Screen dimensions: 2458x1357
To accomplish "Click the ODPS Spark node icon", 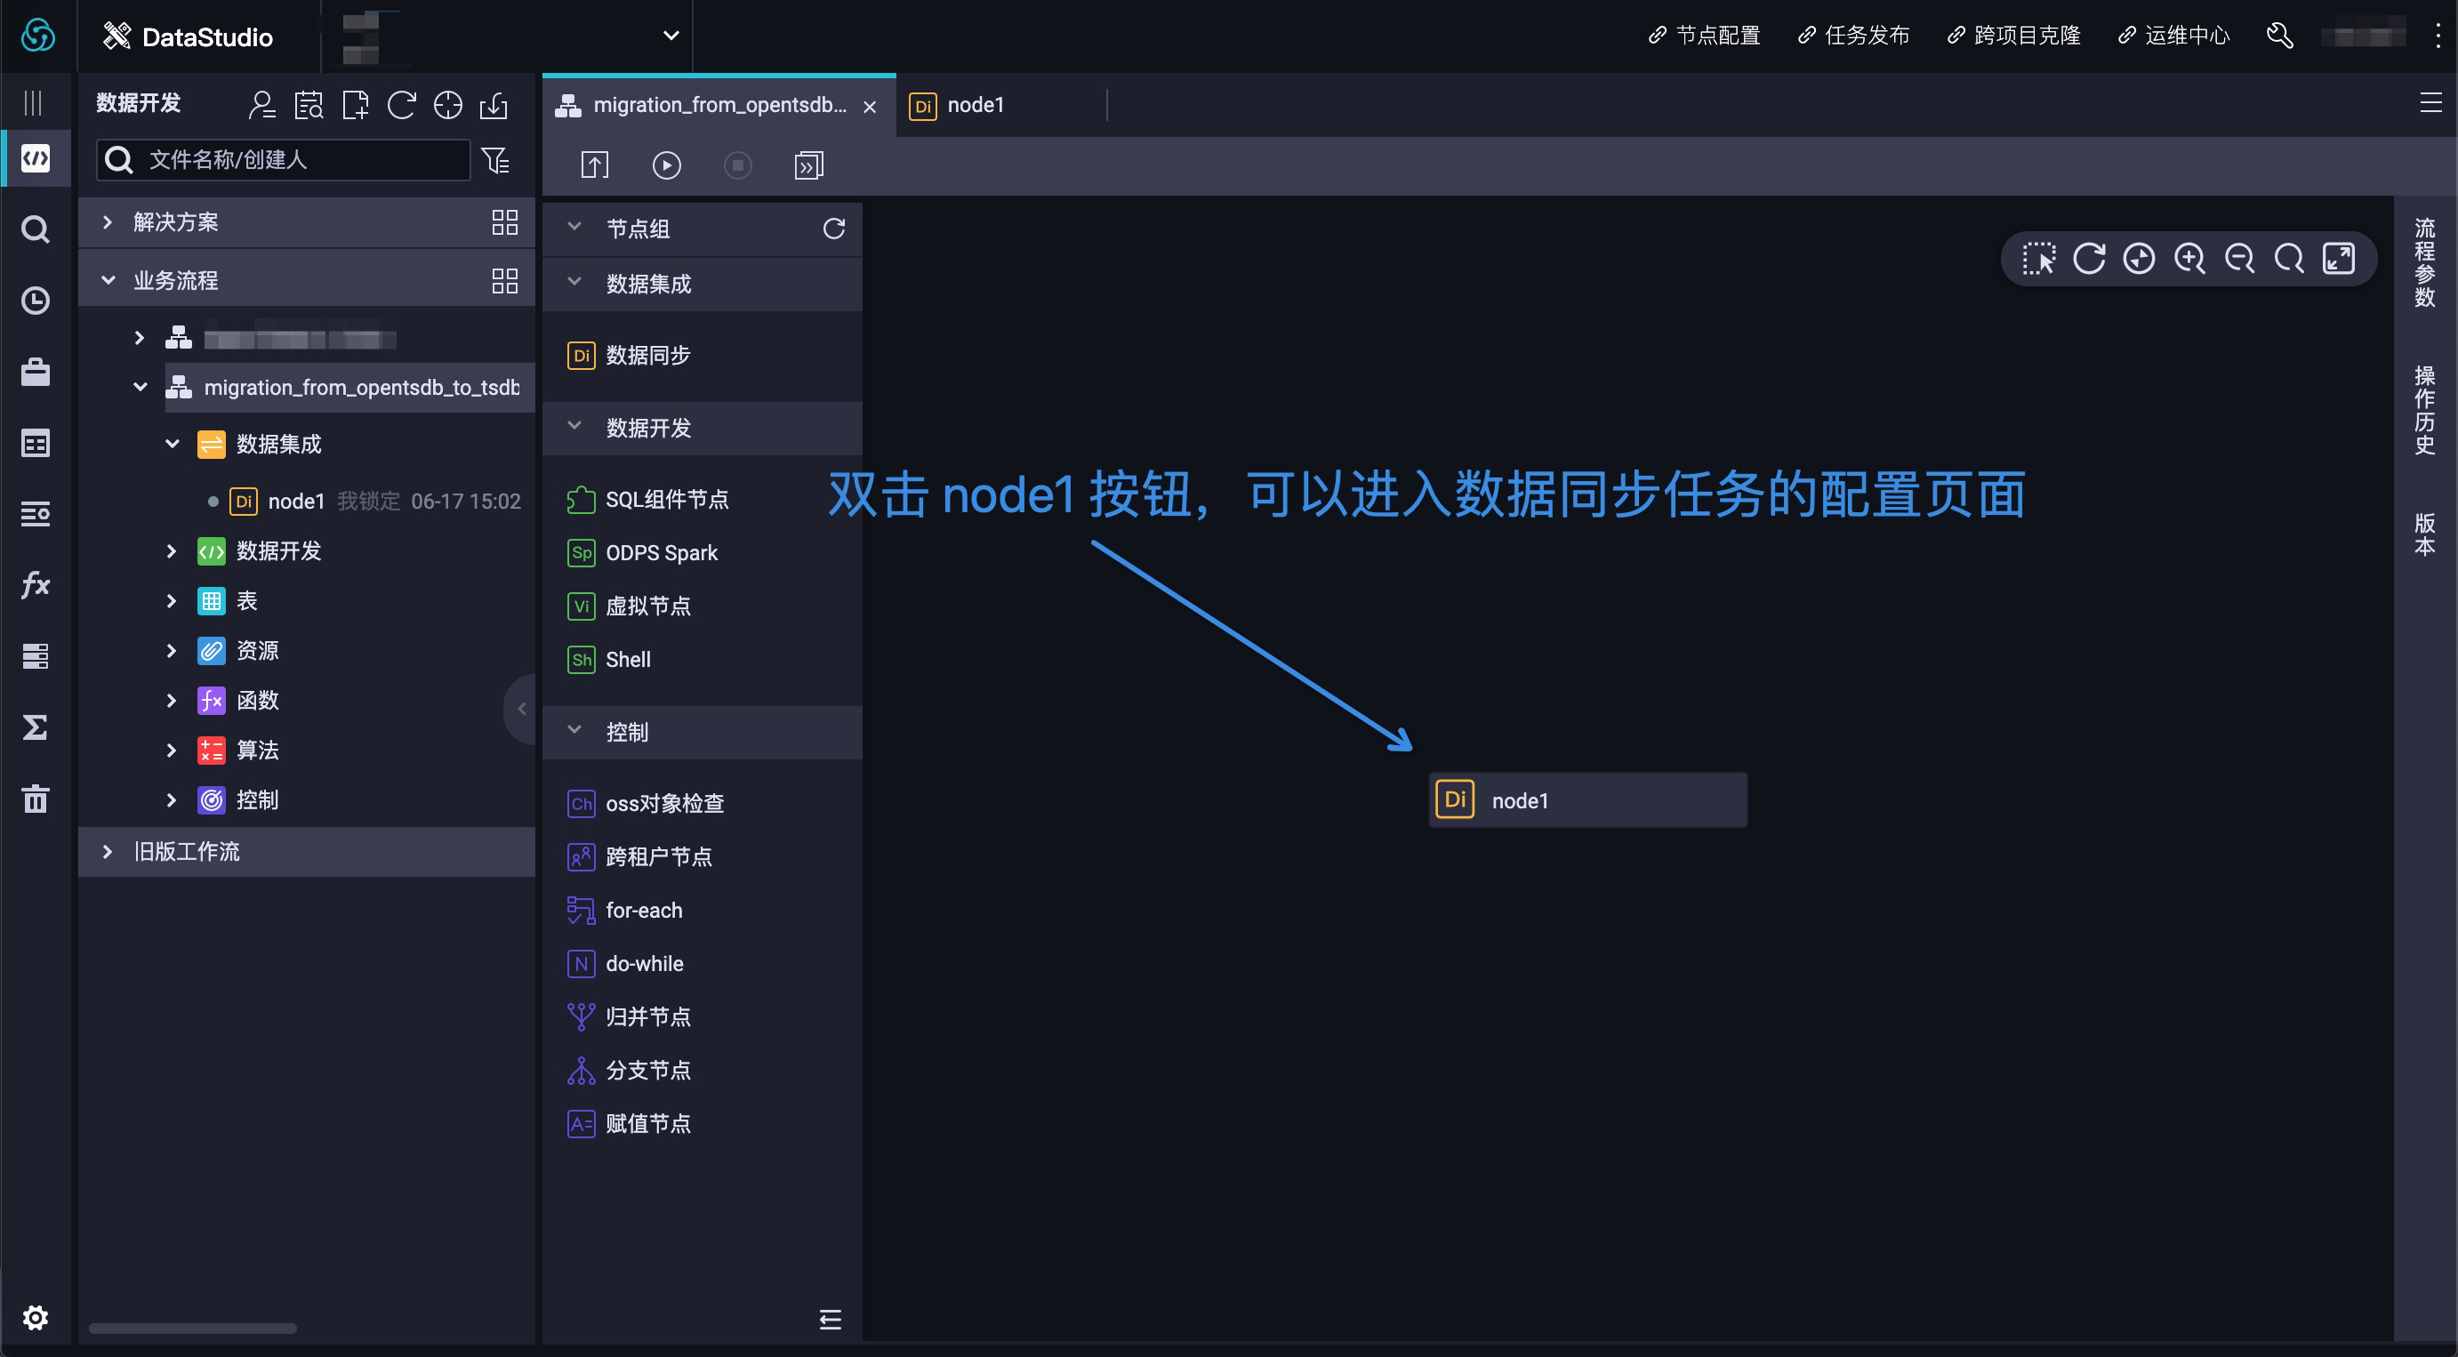I will (582, 551).
